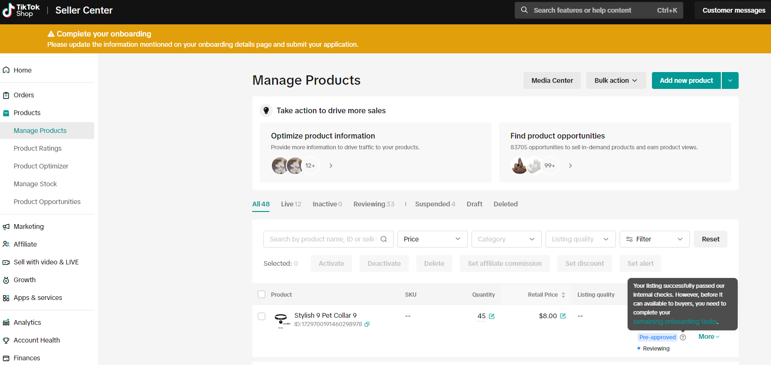This screenshot has height=365, width=771.
Task: Switch to the Suspended tab
Action: 434,204
